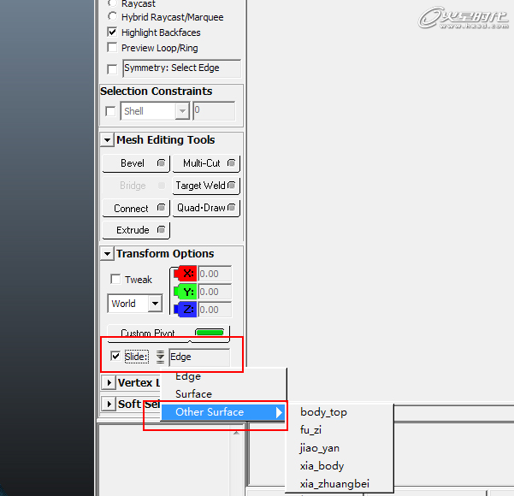Select jiao_yan from the submenu
The width and height of the screenshot is (514, 496).
coord(340,448)
